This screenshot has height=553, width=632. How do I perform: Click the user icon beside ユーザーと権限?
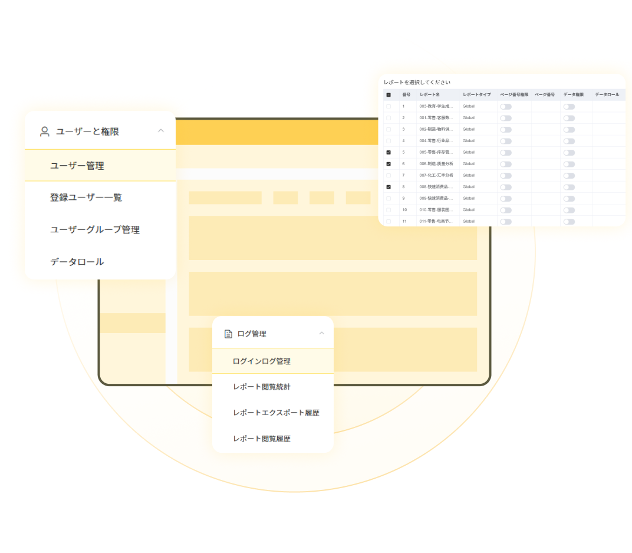coord(44,131)
